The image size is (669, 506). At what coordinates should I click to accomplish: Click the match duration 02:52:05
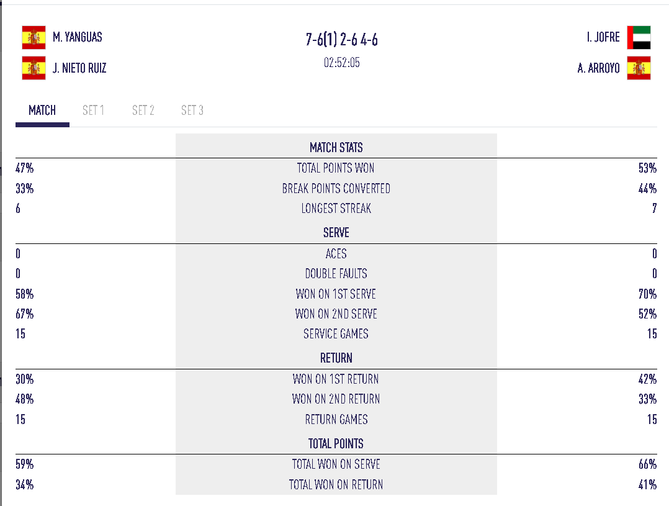click(x=342, y=63)
